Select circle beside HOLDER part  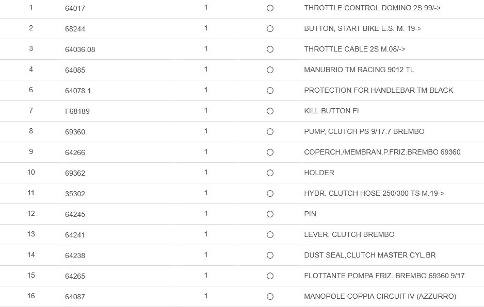(x=270, y=173)
